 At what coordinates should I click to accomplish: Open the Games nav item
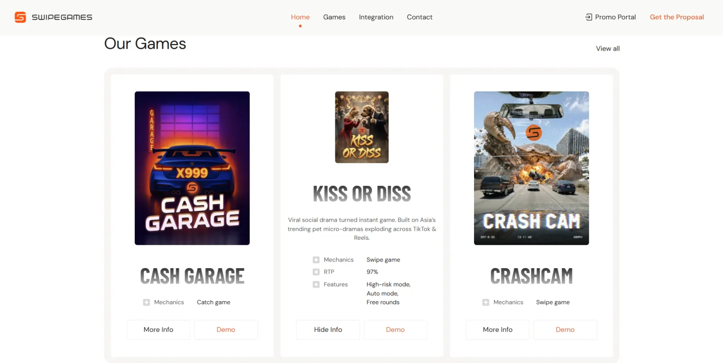click(x=334, y=17)
